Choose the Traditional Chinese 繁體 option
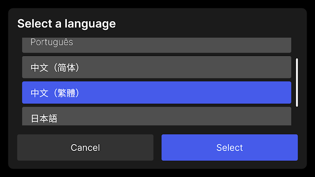 (x=157, y=92)
